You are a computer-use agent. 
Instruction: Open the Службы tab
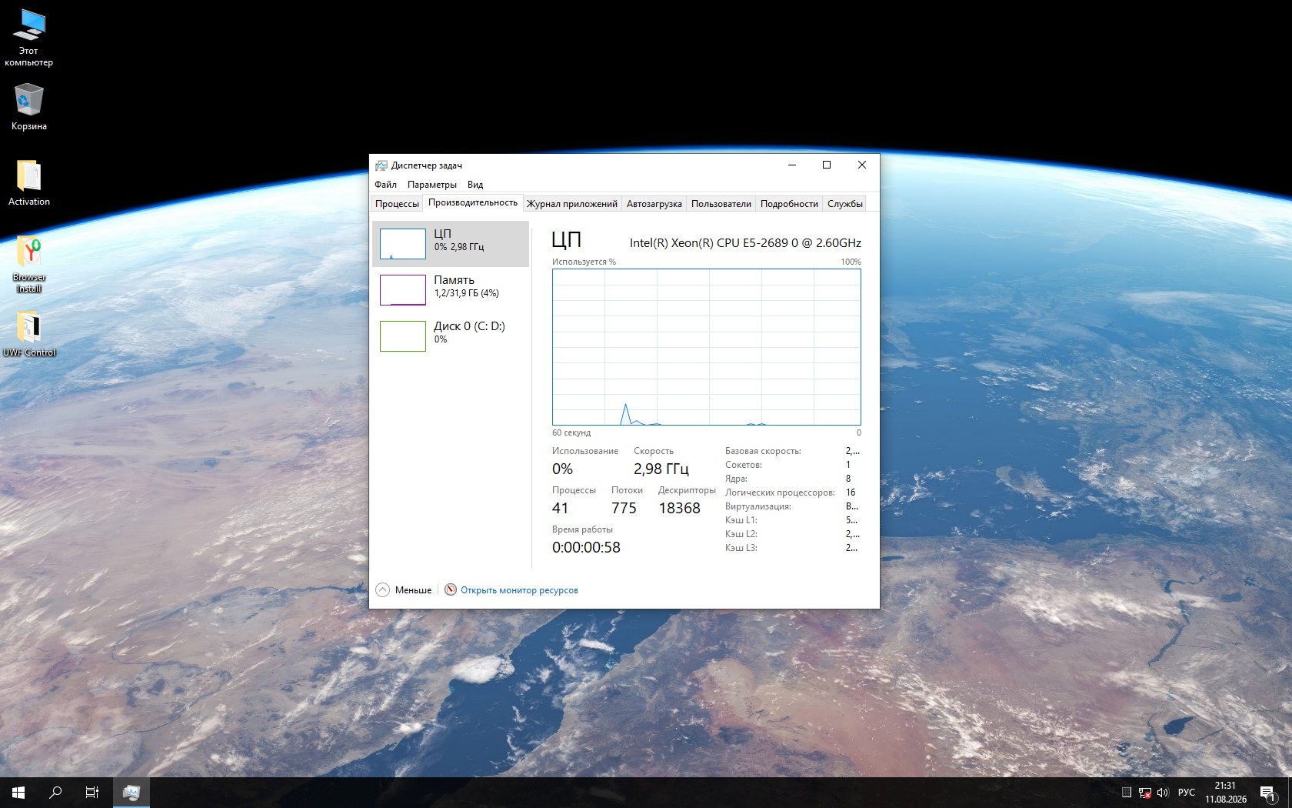tap(845, 204)
